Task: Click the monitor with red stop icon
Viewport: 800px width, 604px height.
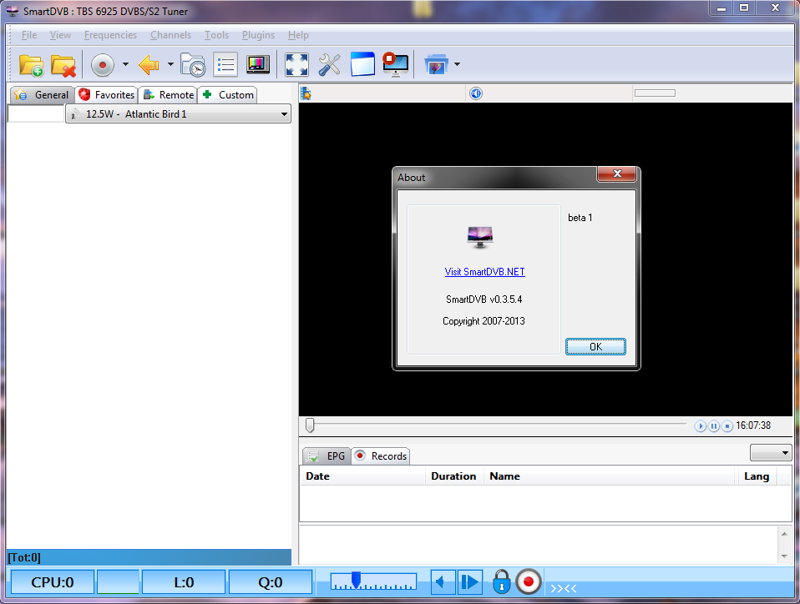Action: pyautogui.click(x=396, y=65)
